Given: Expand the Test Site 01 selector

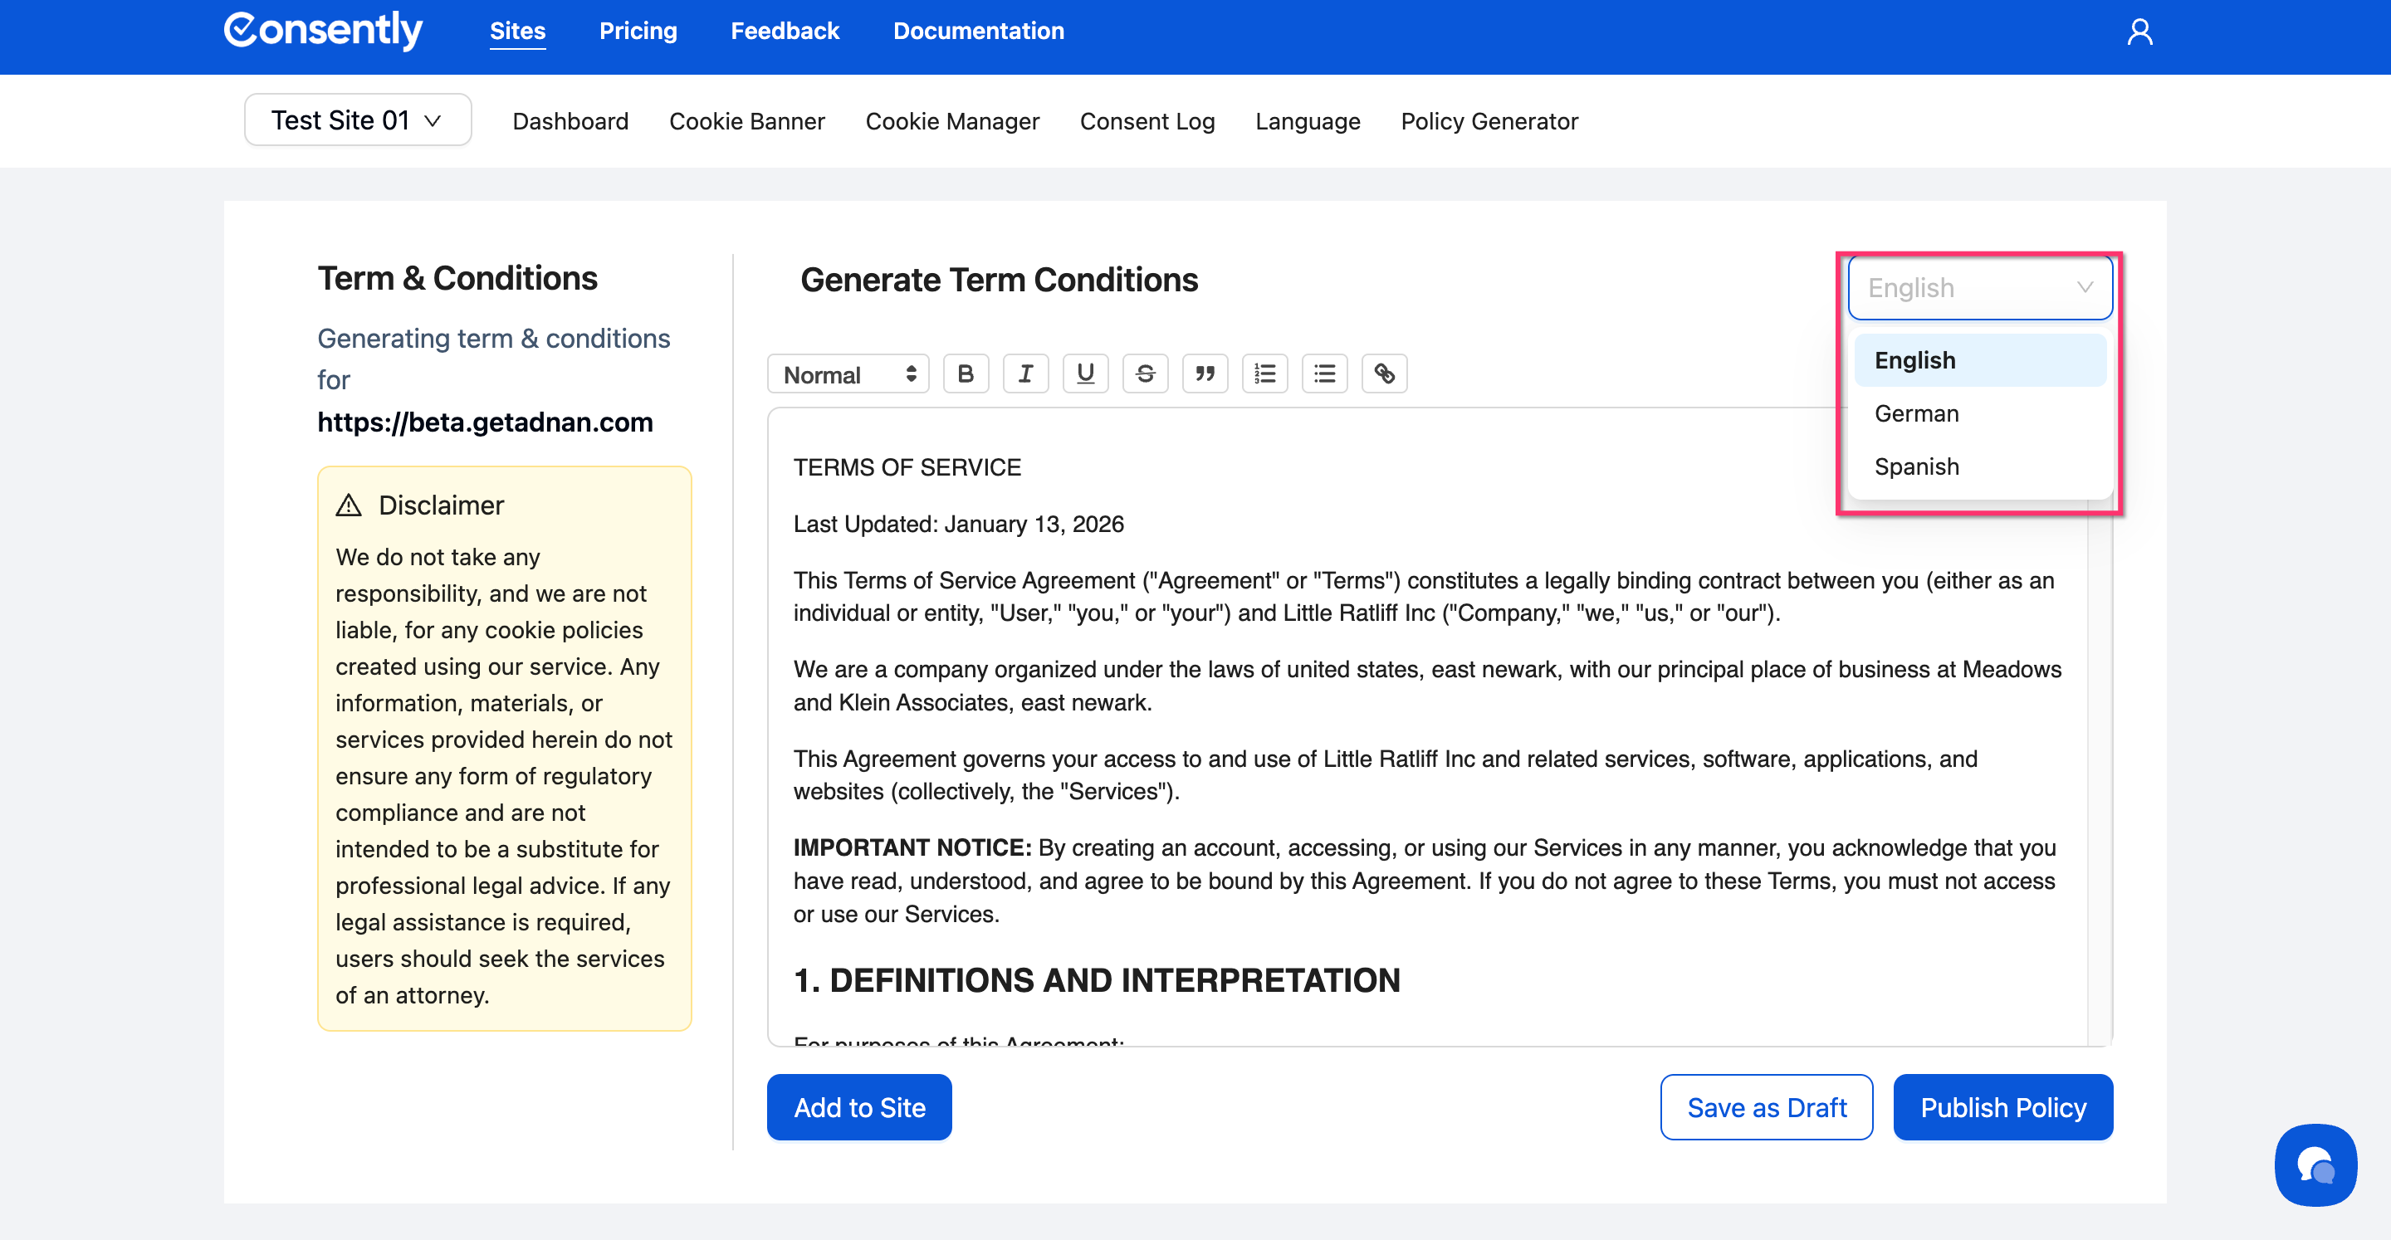Looking at the screenshot, I should pyautogui.click(x=357, y=120).
